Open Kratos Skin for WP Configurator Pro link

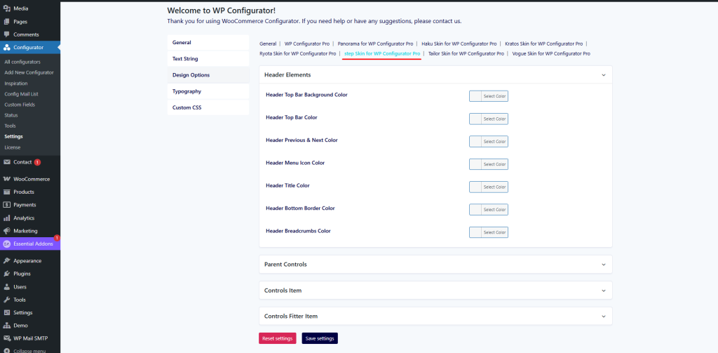[x=544, y=44]
